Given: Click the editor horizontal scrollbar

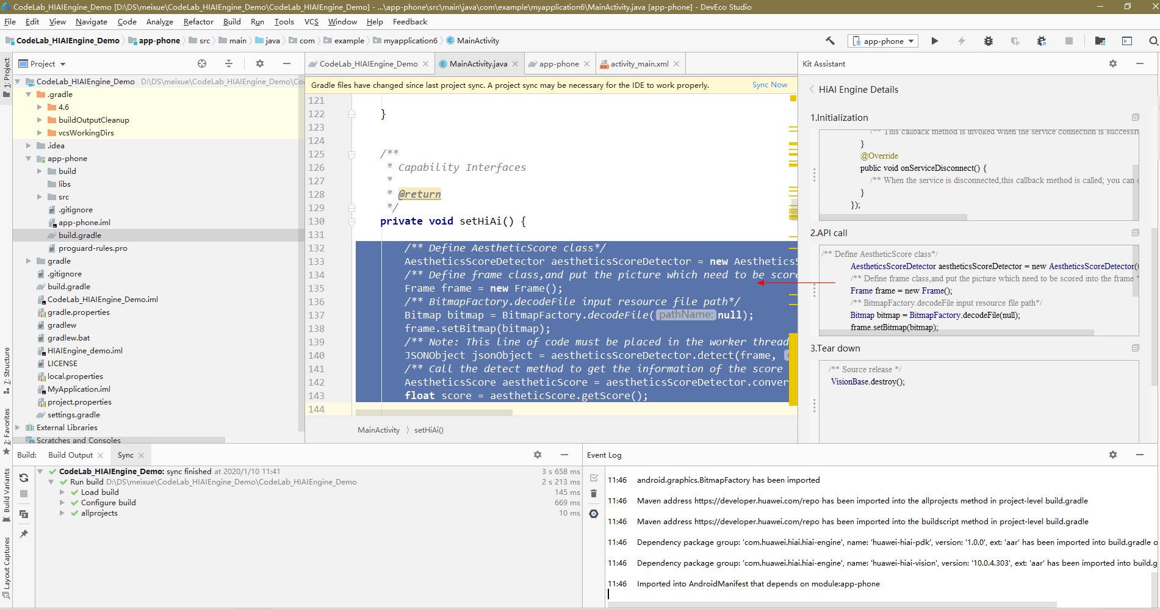Looking at the screenshot, I should point(434,413).
